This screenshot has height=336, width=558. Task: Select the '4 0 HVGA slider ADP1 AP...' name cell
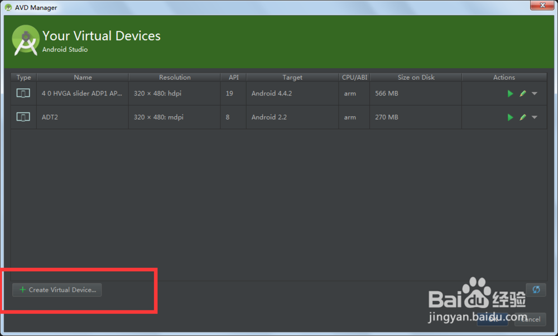(82, 93)
